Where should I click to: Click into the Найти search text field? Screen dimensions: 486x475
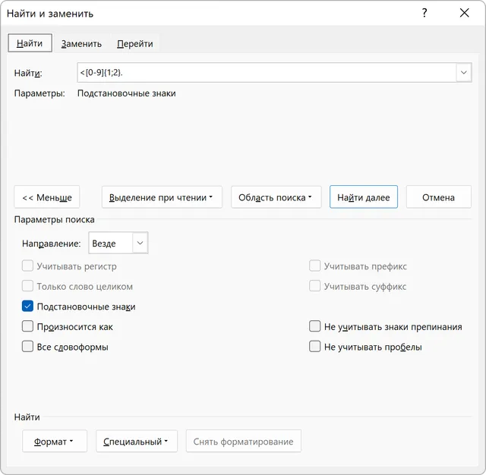[x=267, y=72]
